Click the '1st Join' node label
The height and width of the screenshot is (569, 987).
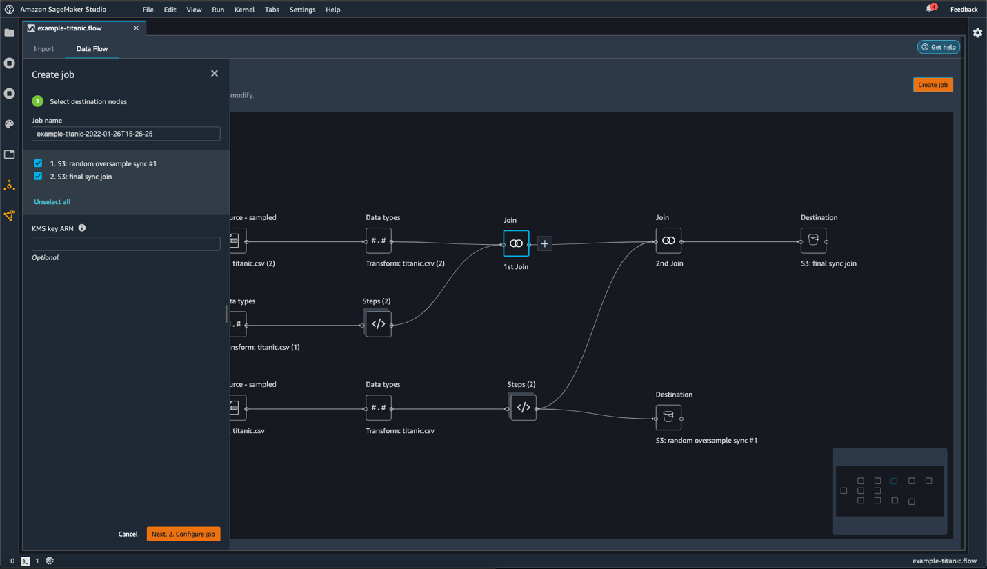coord(516,267)
